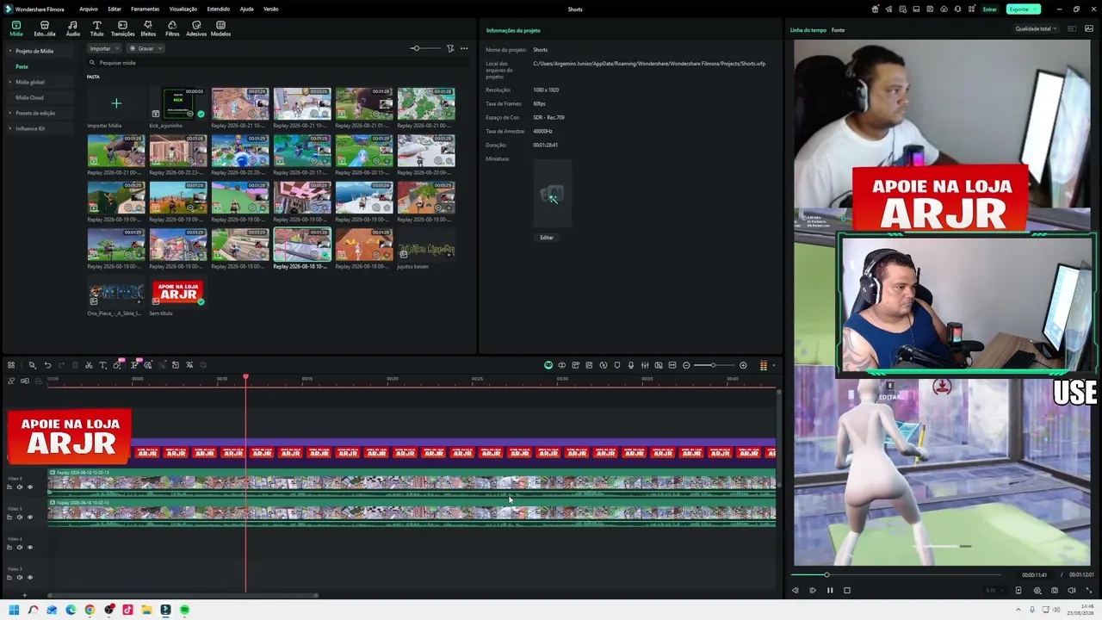Select the Pasta folder
The image size is (1102, 620).
click(22, 66)
